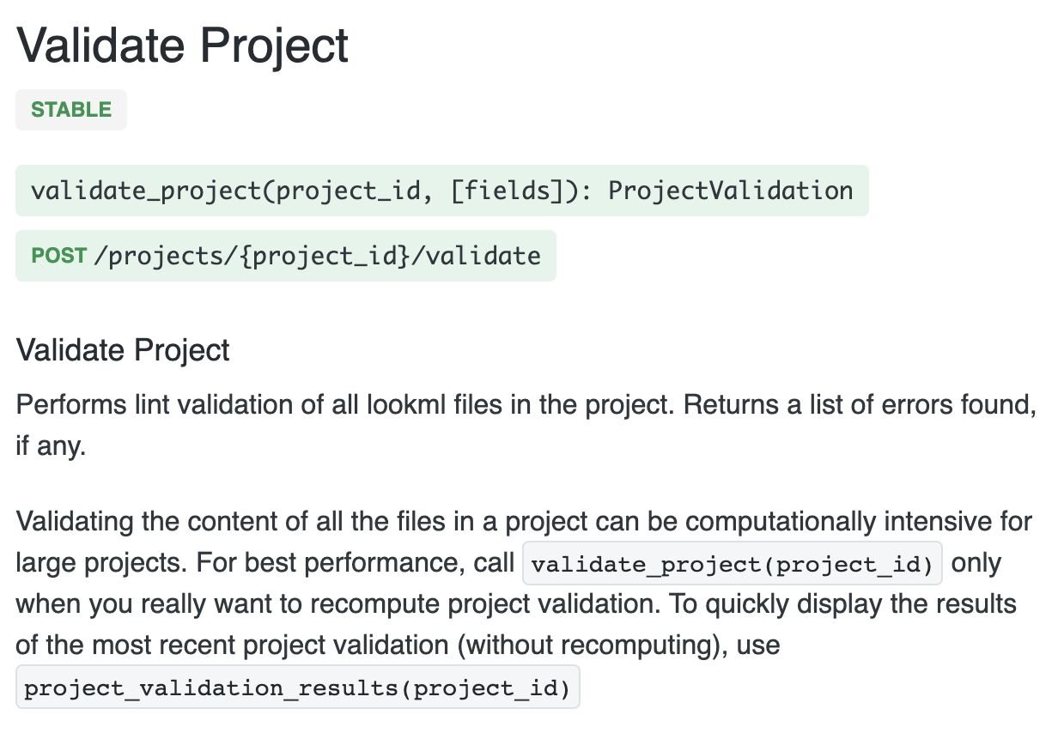Click the project_validation_results(project_id) code snippet
Viewport: 1058px width, 733px height.
[298, 688]
